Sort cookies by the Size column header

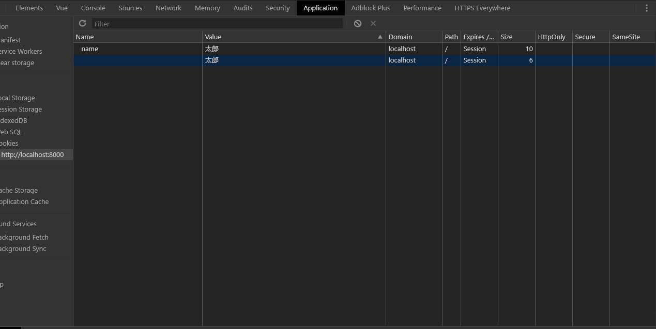515,37
